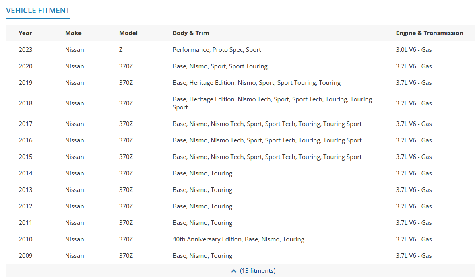Click the 2013 year cell
475x278 pixels.
[25, 190]
